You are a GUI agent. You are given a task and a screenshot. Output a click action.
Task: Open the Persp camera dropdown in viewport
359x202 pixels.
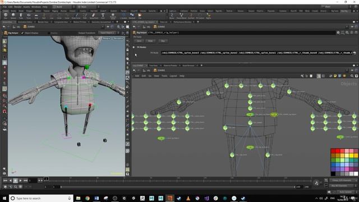tap(107, 39)
